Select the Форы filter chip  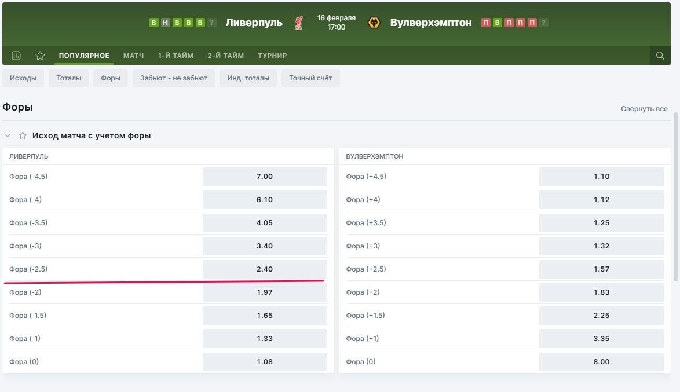point(111,78)
